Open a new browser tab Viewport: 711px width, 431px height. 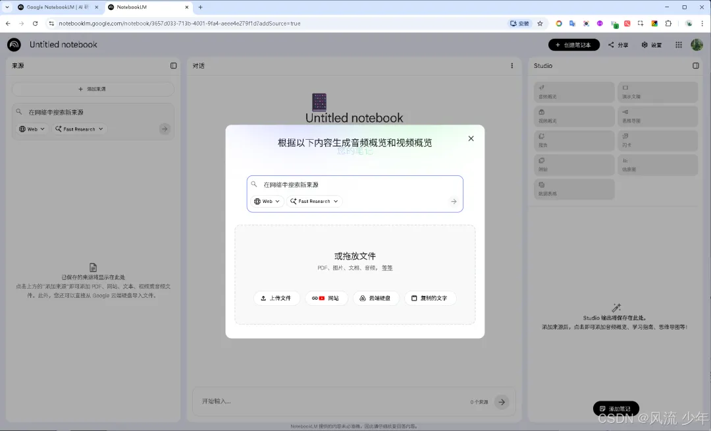(200, 7)
